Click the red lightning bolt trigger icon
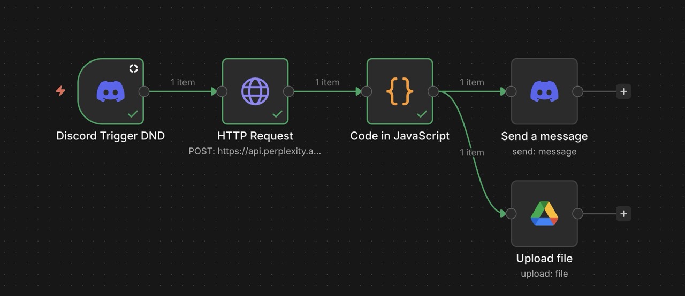This screenshot has width=685, height=296. point(60,91)
